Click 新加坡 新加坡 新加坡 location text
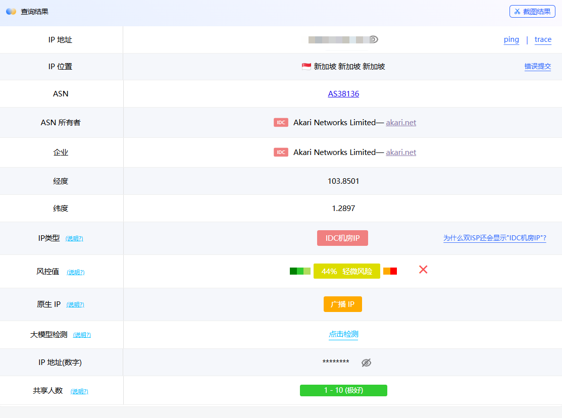The image size is (562, 418). point(349,66)
